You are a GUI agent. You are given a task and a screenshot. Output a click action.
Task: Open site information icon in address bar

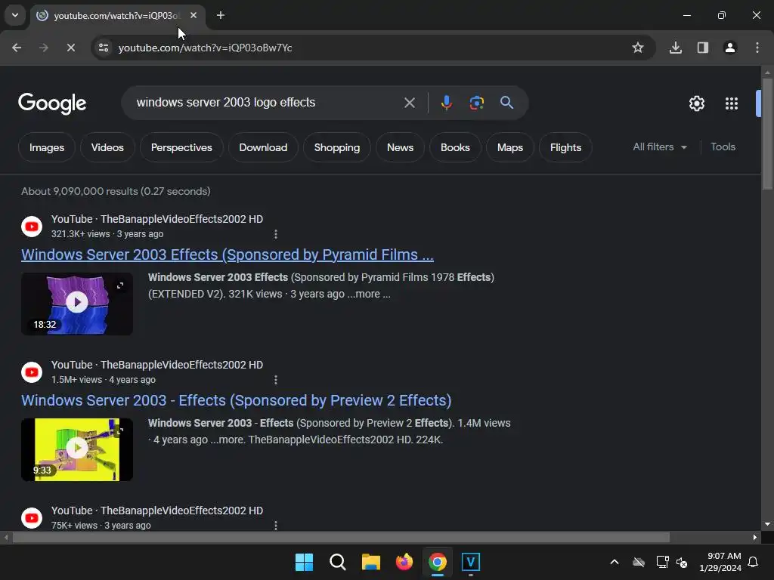coord(104,48)
